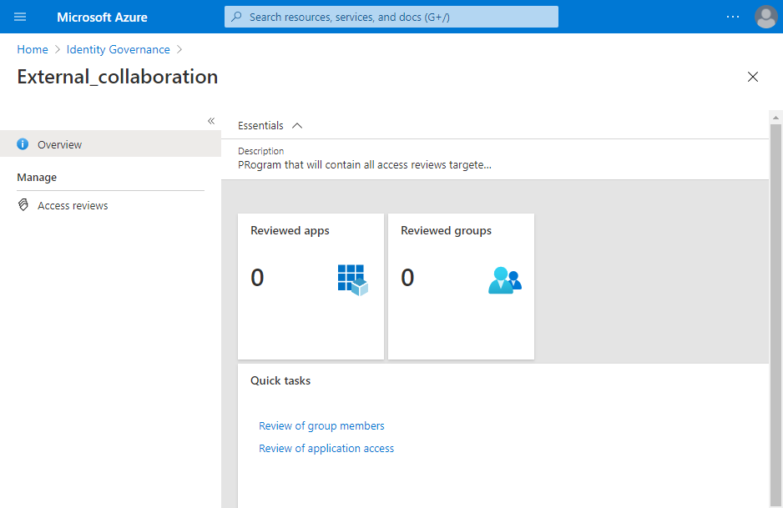
Task: Click the Reviewed apps grid icon
Action: 352,279
